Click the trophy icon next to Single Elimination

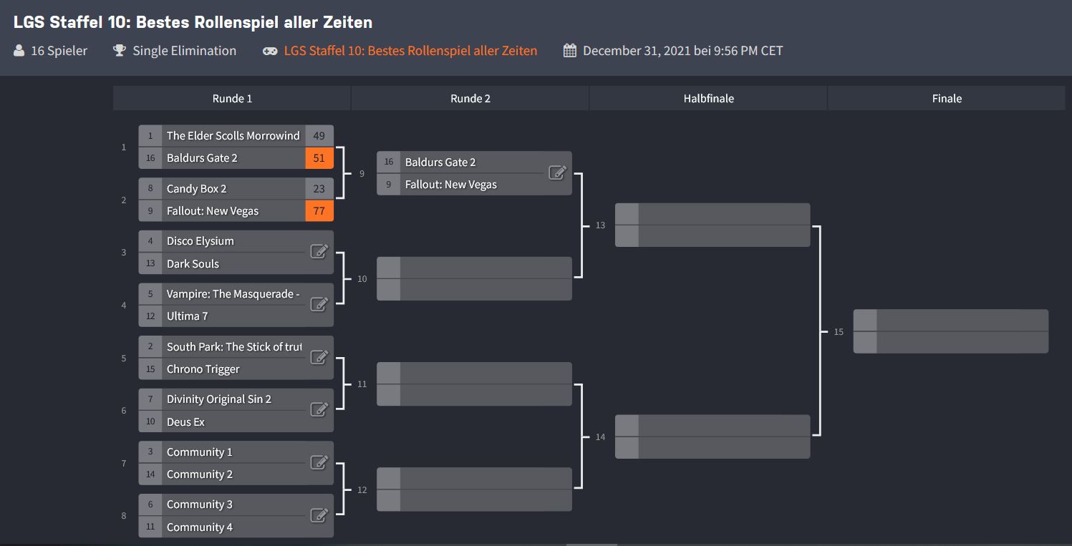(120, 51)
